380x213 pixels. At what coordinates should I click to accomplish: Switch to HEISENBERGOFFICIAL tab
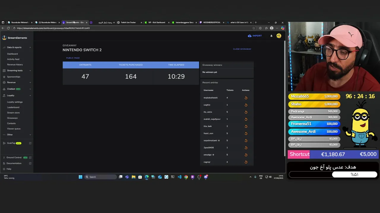tap(212, 22)
